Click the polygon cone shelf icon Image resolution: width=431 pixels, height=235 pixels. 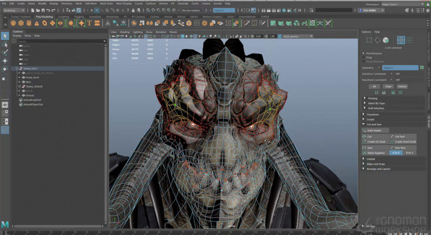(x=36, y=23)
